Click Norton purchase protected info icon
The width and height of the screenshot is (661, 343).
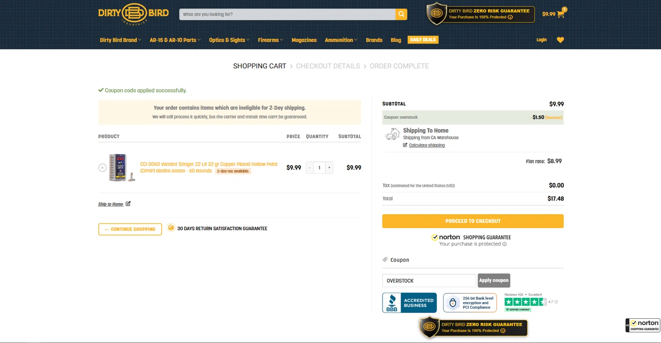pos(505,244)
